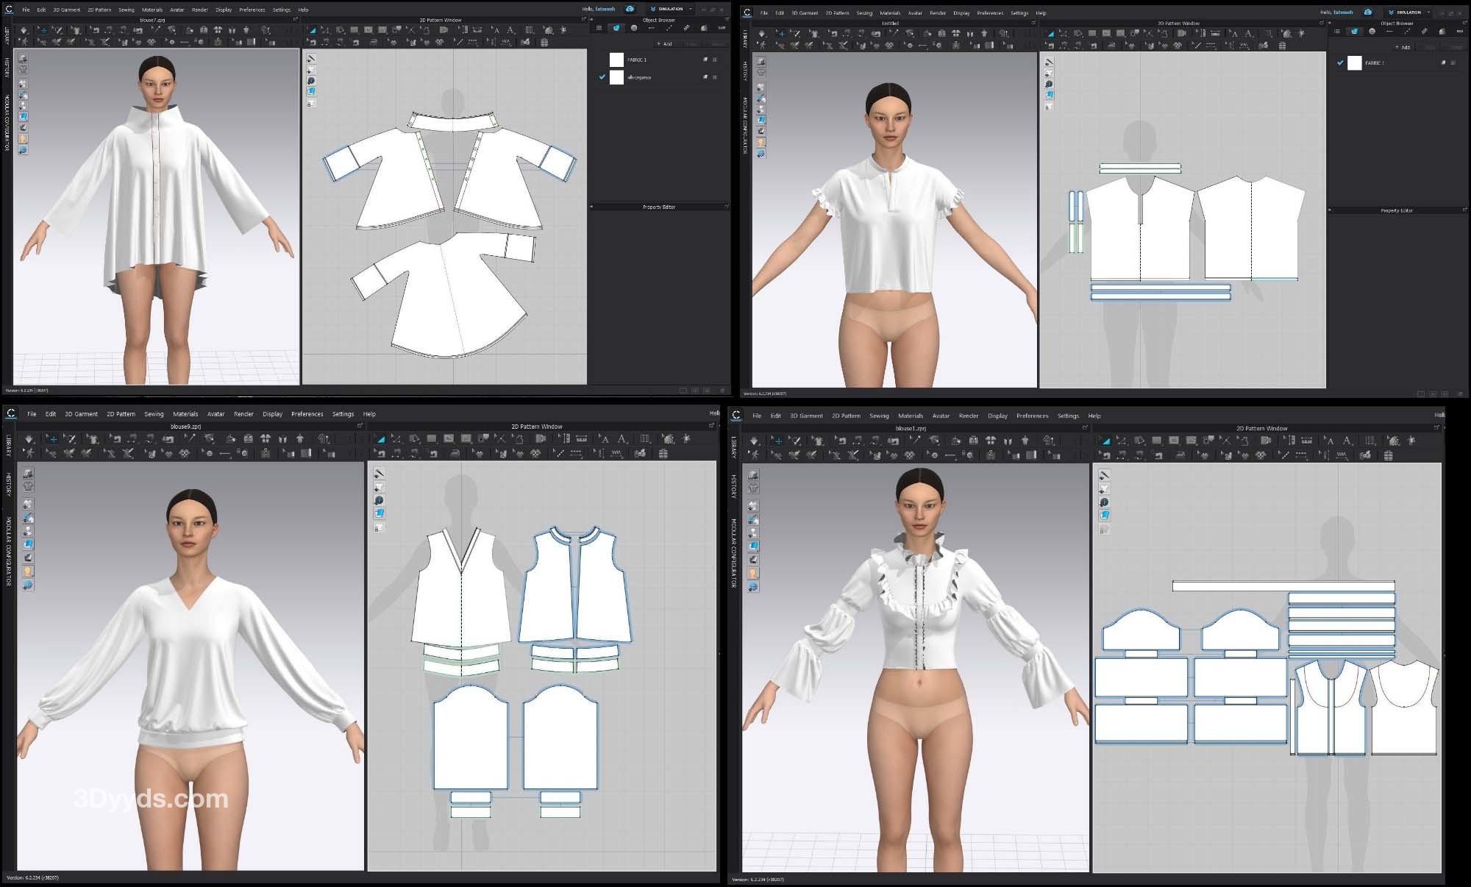The width and height of the screenshot is (1471, 887).
Task: Open the LIBRARY side tab in blouse9 window
Action: pos(9,446)
